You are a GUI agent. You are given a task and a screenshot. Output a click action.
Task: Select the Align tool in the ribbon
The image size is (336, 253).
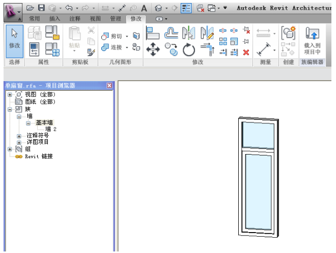coord(153,34)
